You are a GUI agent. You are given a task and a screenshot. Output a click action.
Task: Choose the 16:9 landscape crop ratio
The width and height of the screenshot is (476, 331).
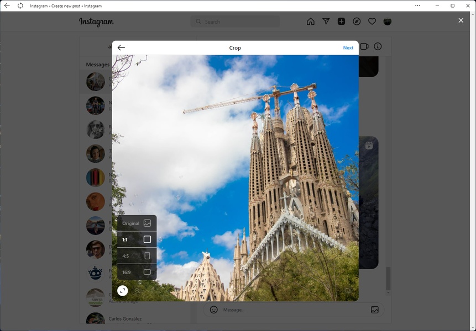(x=137, y=272)
